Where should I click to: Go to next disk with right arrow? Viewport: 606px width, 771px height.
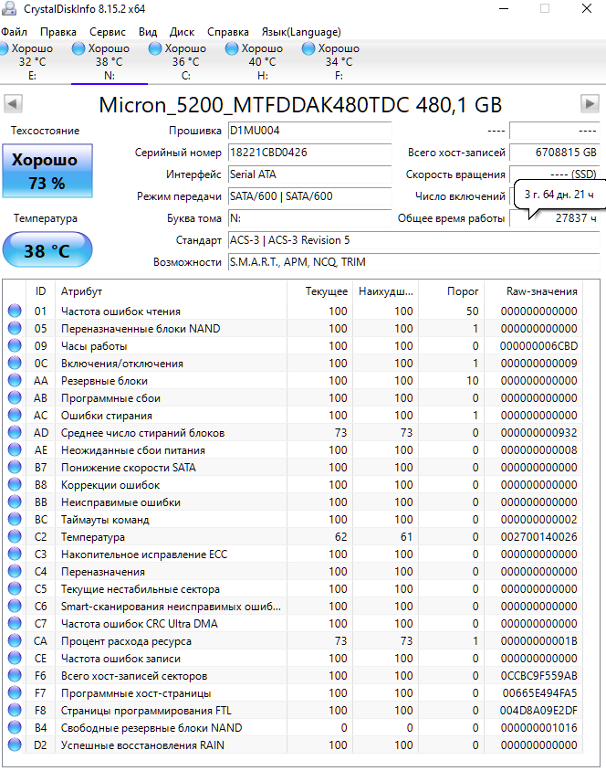coord(590,104)
